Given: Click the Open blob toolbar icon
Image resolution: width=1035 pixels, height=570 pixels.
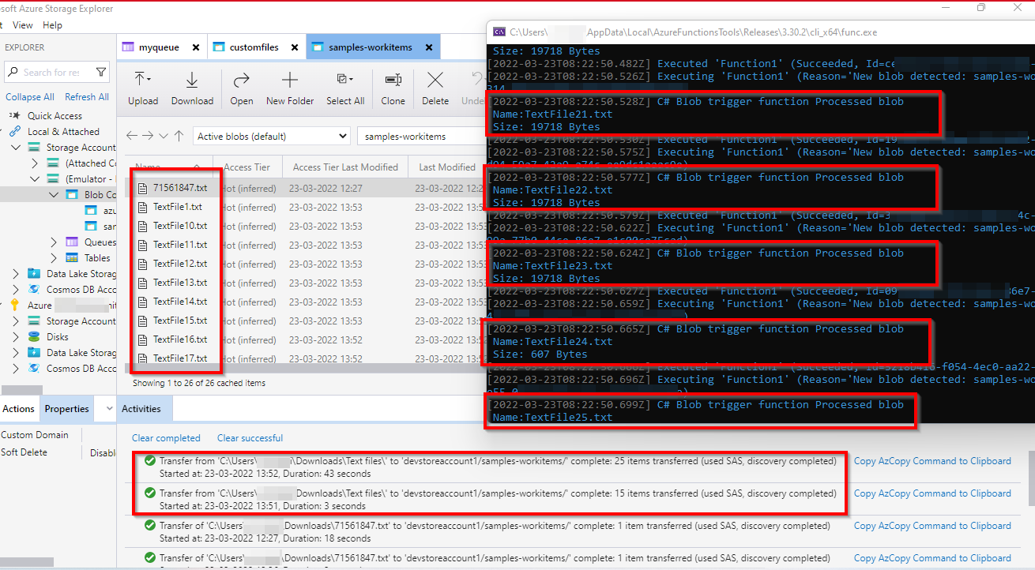Looking at the screenshot, I should pos(242,80).
